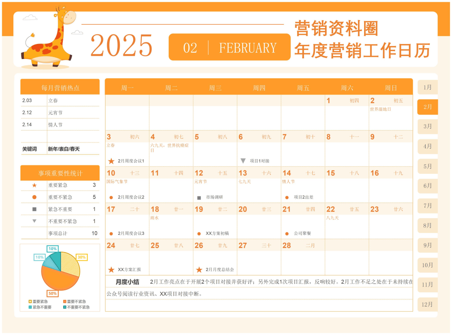Click the triangle icon beside 项目1对接
The width and height of the screenshot is (452, 335).
click(243, 161)
